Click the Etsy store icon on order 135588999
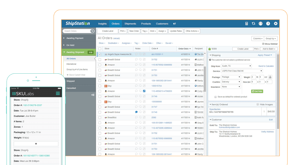Viewport: 294px width, 165px height. tap(106, 102)
